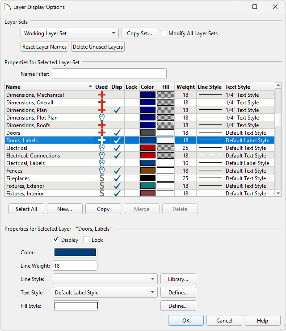Screen dimensions: 286x331
Task: Confirm with the OK button
Action: pyautogui.click(x=186, y=320)
